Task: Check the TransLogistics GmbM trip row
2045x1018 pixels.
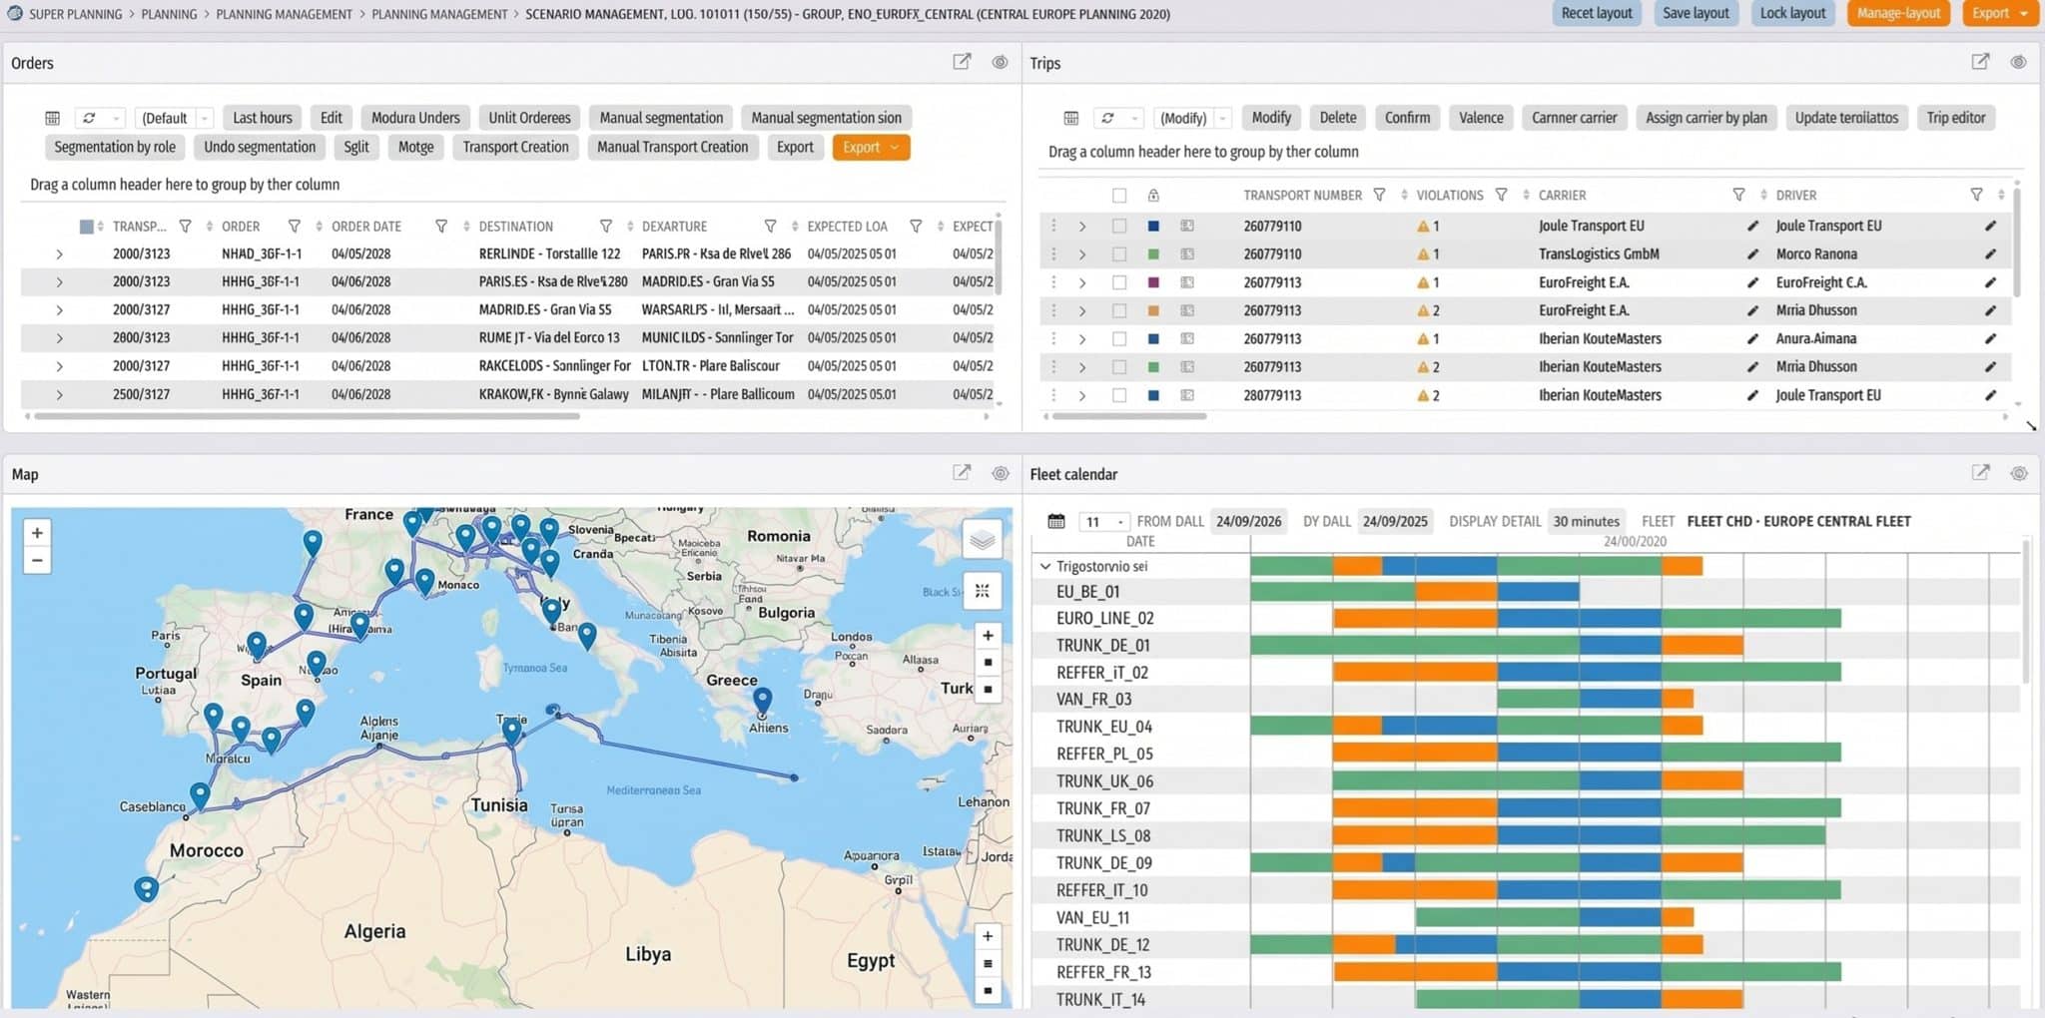Action: click(x=1119, y=254)
